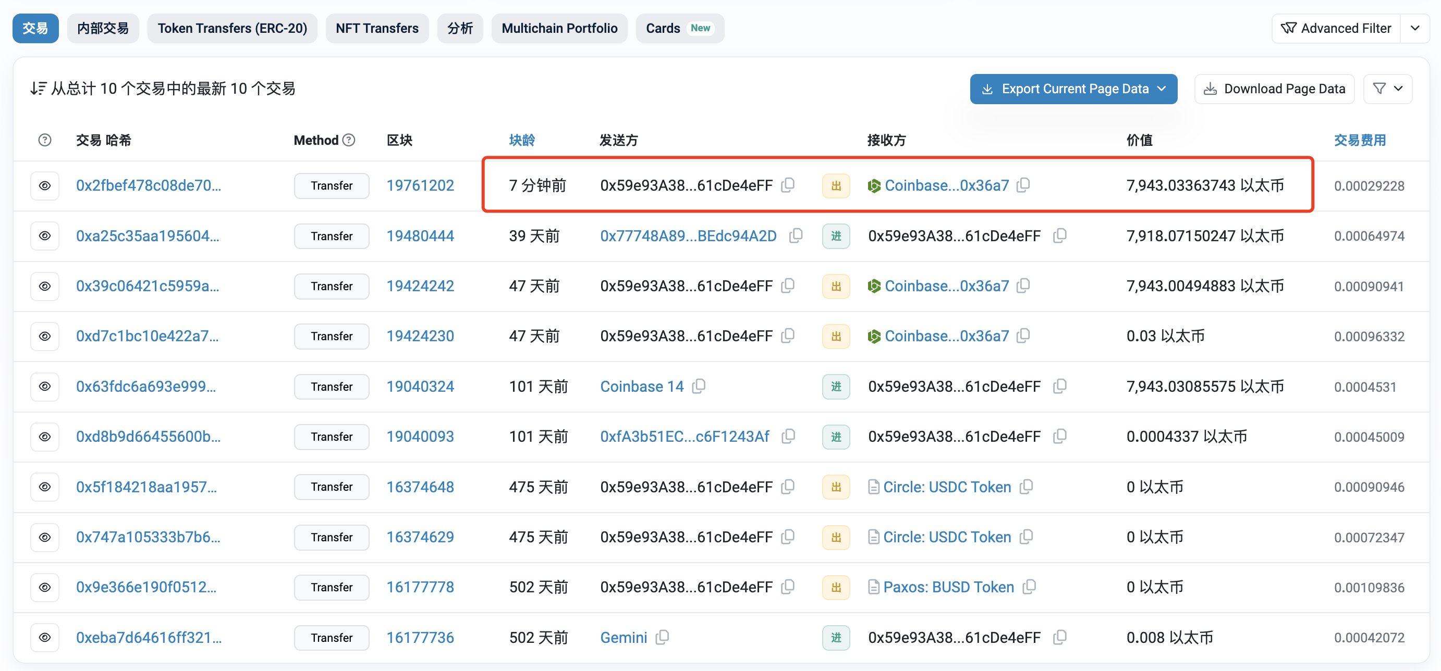Preview transaction 0xa25c35aa195604 with eye icon
This screenshot has width=1441, height=671.
pos(45,236)
